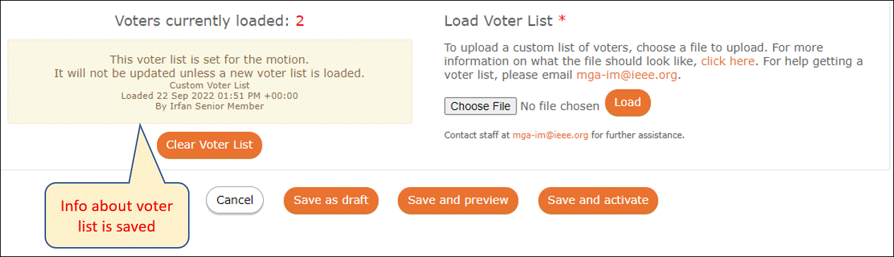
Task: Save the motion as draft
Action: tap(331, 200)
